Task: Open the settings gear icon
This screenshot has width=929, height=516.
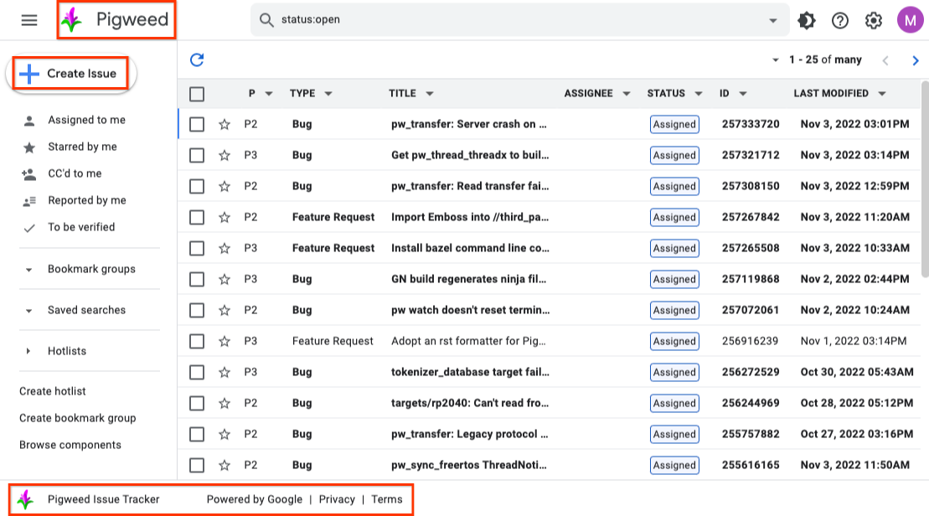Action: click(874, 20)
